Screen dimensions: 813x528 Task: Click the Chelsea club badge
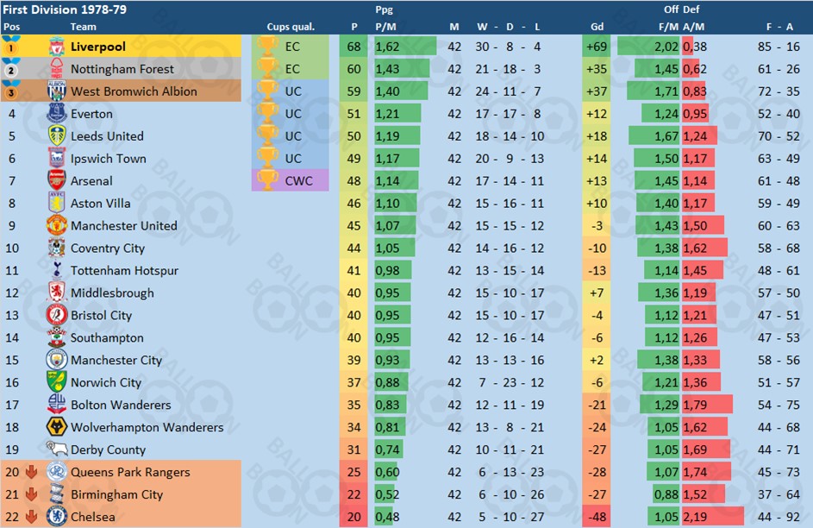57,516
